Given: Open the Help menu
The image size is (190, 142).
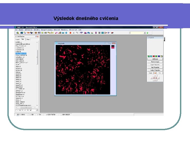Looking at the screenshot, I should click(x=80, y=30).
